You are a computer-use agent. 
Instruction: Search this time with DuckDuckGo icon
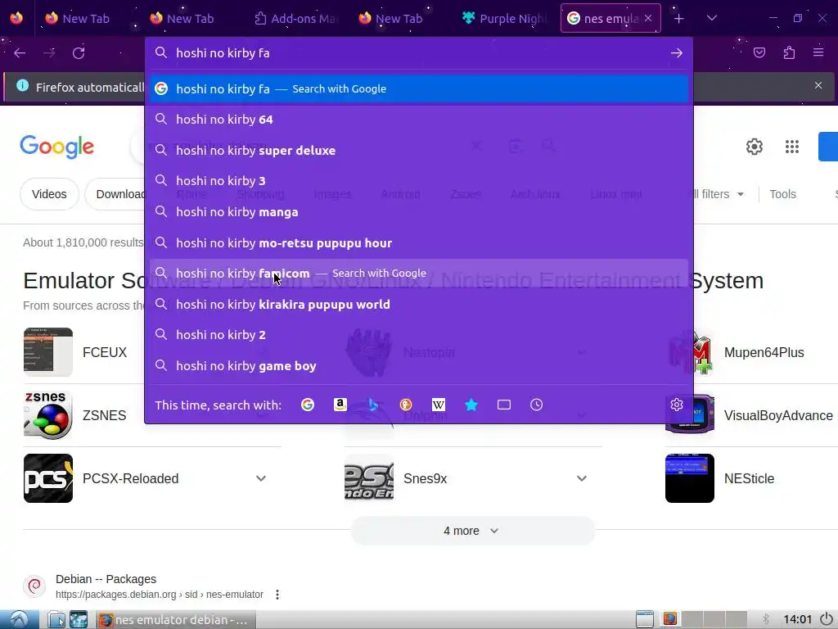click(406, 405)
